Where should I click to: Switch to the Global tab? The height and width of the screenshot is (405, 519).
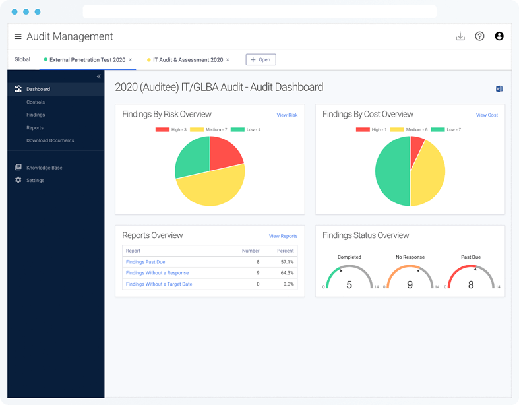point(22,59)
